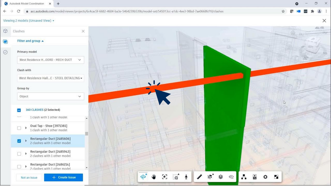Click the Create issue button
The height and width of the screenshot is (186, 331).
point(64,177)
